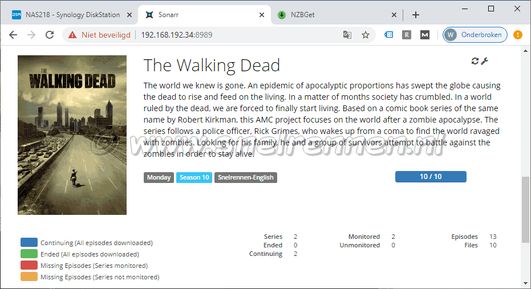Click scrollbar up arrow

pos(525,51)
